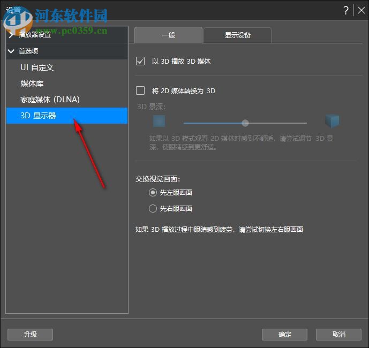Select 先左眼画面 radio button
Viewport: 369px width, 348px height.
pyautogui.click(x=153, y=192)
